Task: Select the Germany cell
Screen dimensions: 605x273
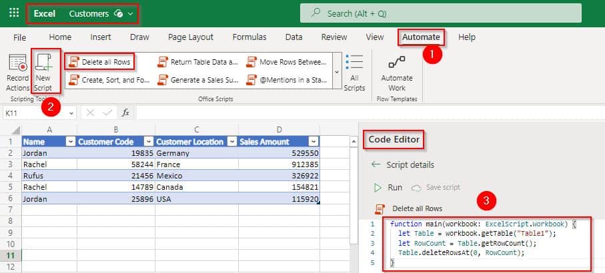Action: tap(196, 153)
